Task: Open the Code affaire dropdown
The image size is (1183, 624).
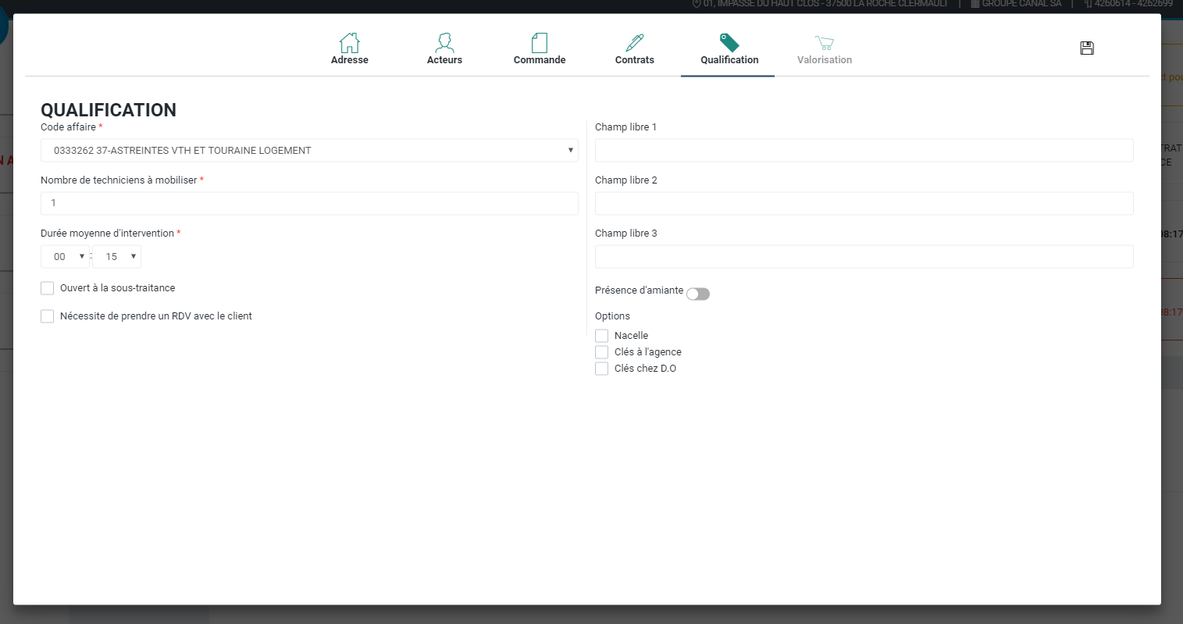Action: 309,151
